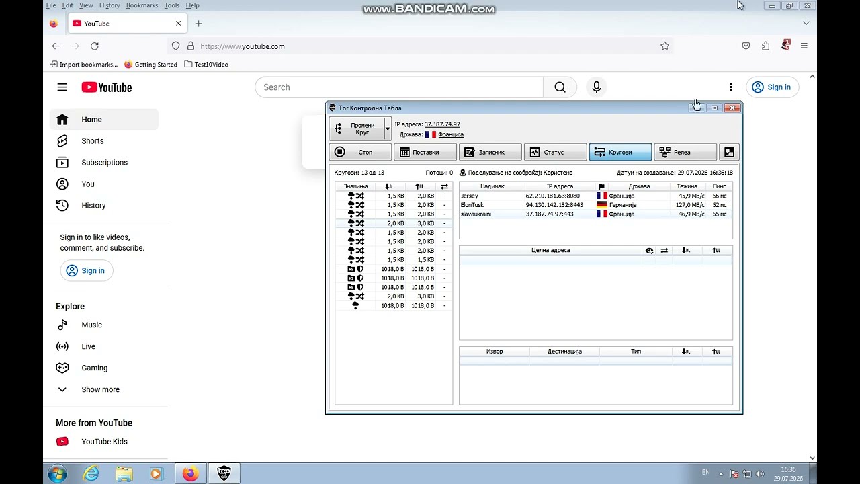Select the ElonTusk relay row
The image size is (860, 484).
(x=595, y=205)
